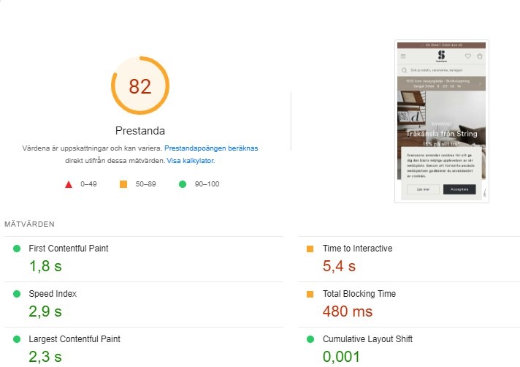Click the Svenssons logo in the thumbnail
This screenshot has width=520, height=367.
click(441, 56)
